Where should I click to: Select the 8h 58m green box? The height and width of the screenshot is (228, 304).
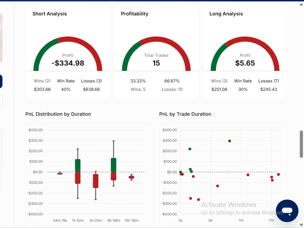114,165
